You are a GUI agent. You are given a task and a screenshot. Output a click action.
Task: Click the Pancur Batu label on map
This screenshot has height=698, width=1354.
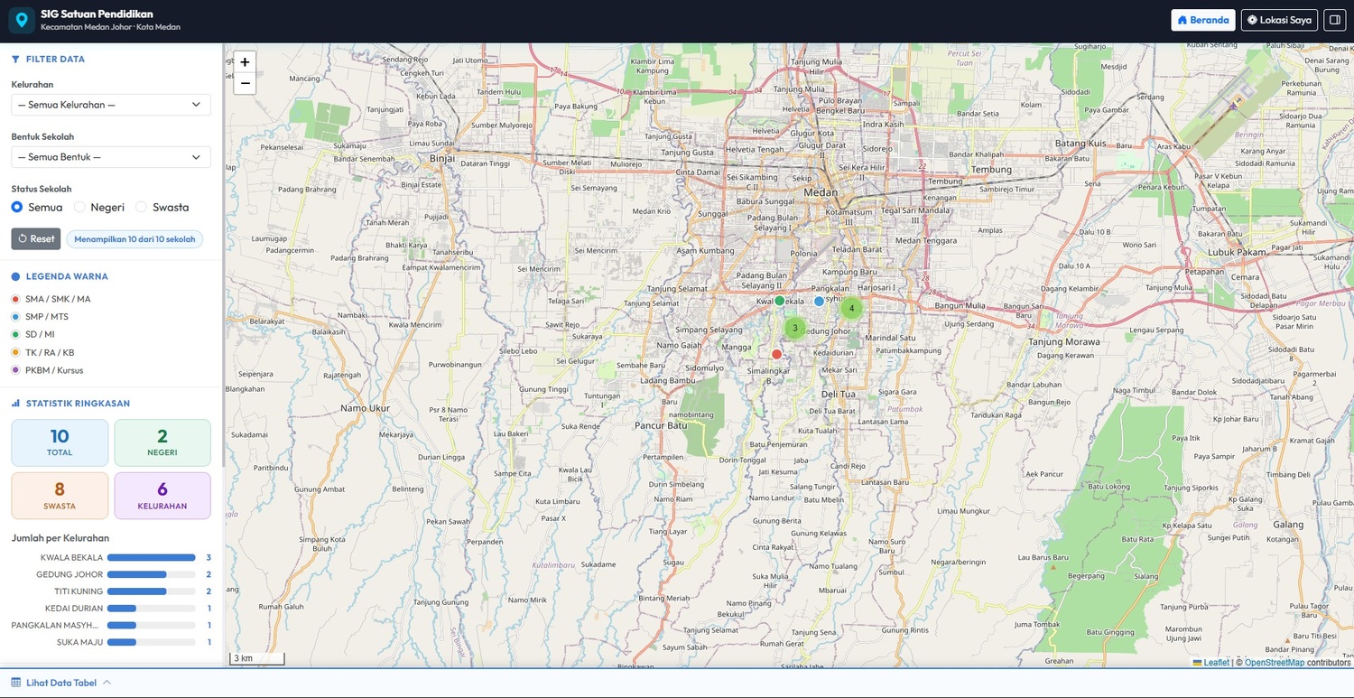663,425
